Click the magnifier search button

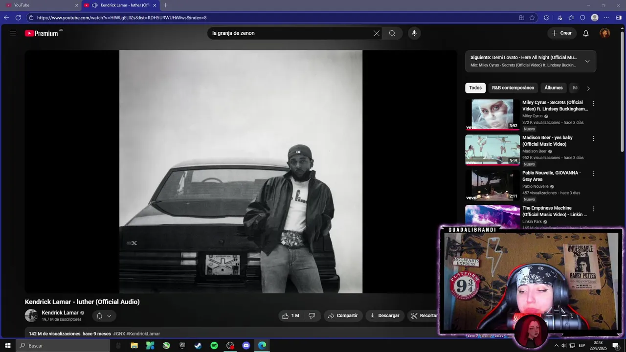click(x=392, y=33)
